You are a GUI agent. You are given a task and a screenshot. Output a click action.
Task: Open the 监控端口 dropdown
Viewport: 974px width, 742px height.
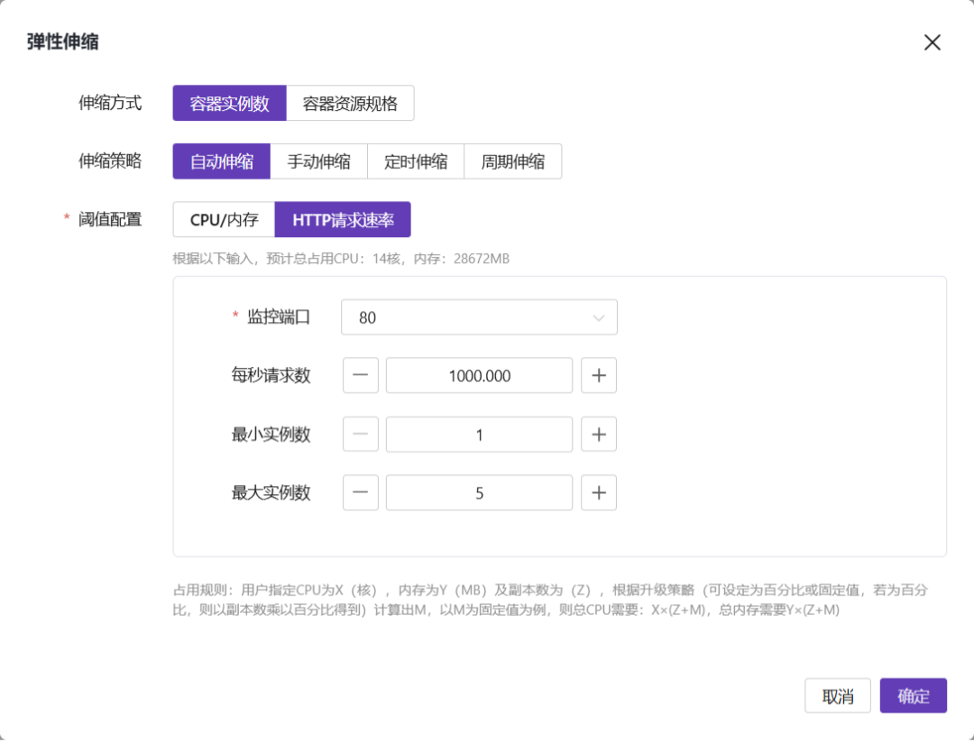coord(478,317)
